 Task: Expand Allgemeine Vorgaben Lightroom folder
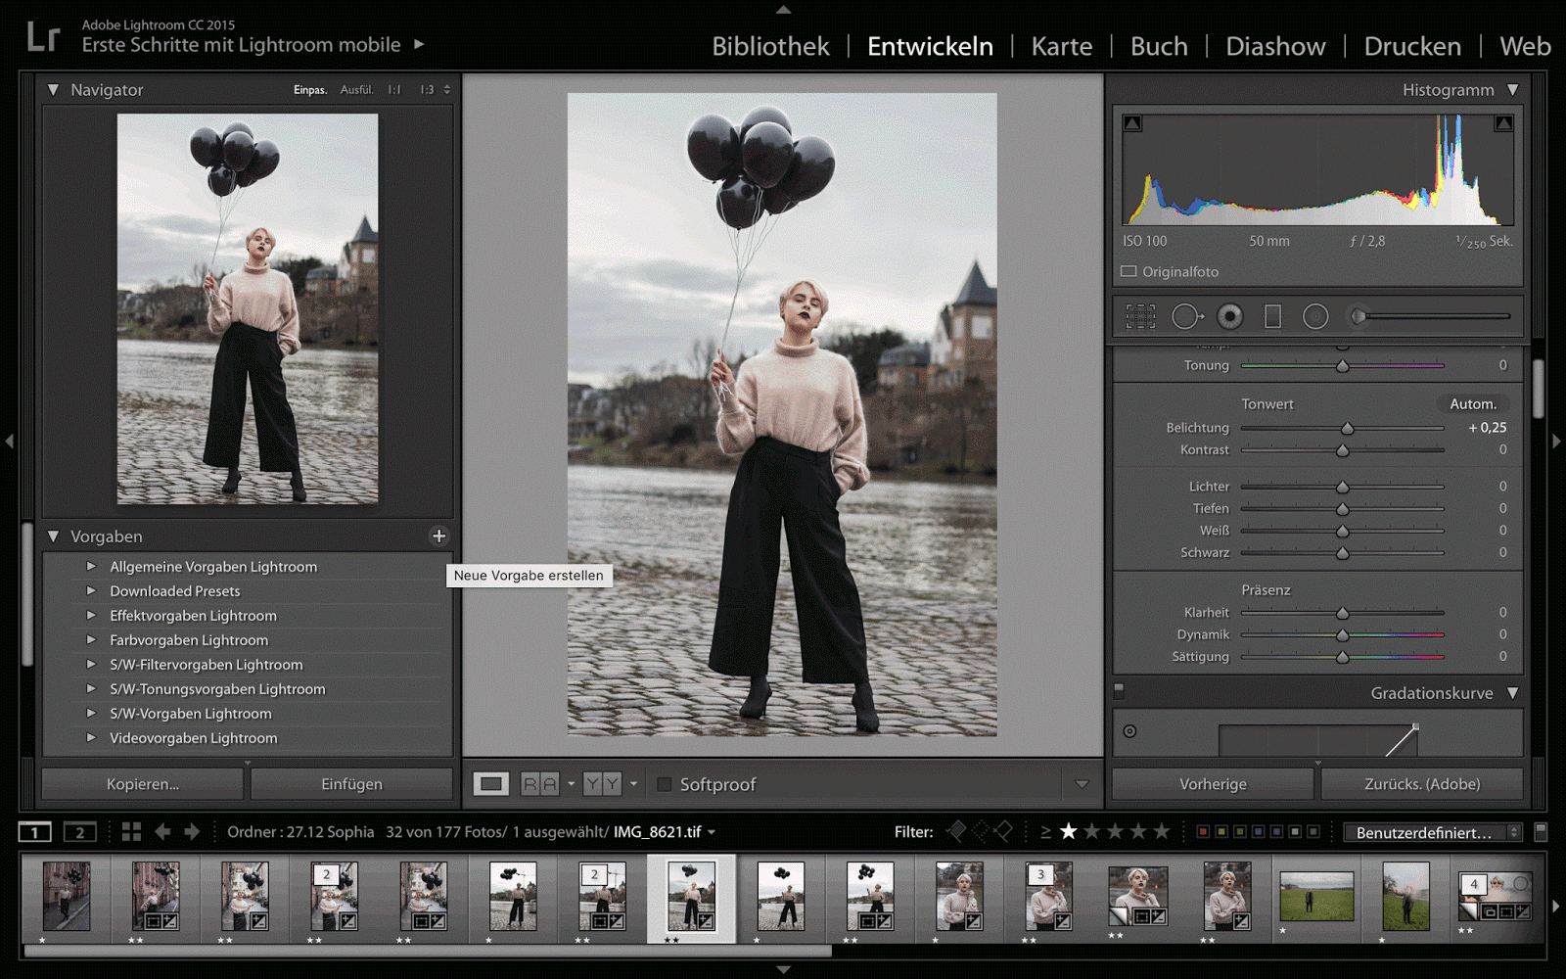coord(91,566)
